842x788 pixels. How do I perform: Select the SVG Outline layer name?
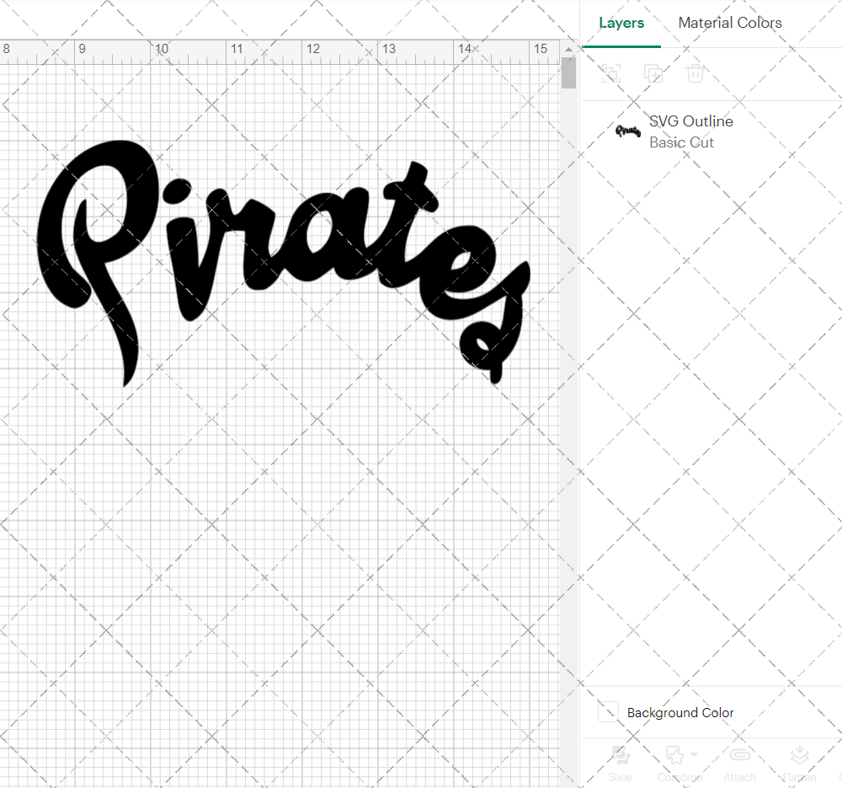pyautogui.click(x=691, y=121)
